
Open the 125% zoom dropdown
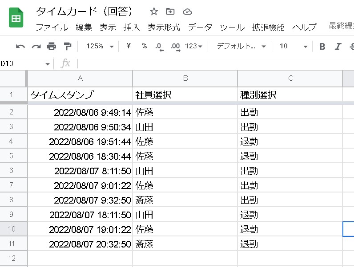coord(100,47)
